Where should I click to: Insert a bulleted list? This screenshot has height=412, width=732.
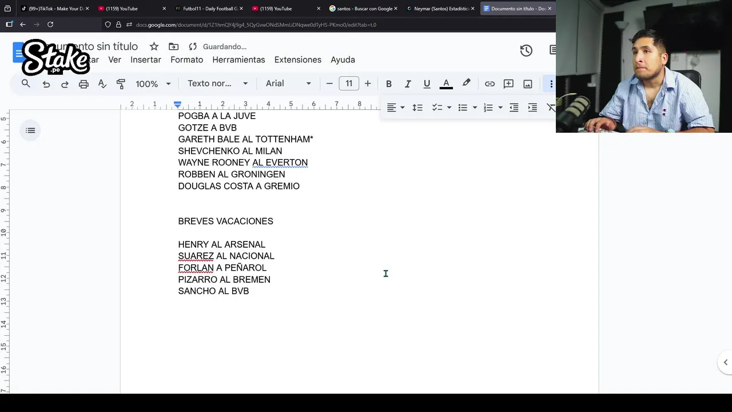coord(463,108)
